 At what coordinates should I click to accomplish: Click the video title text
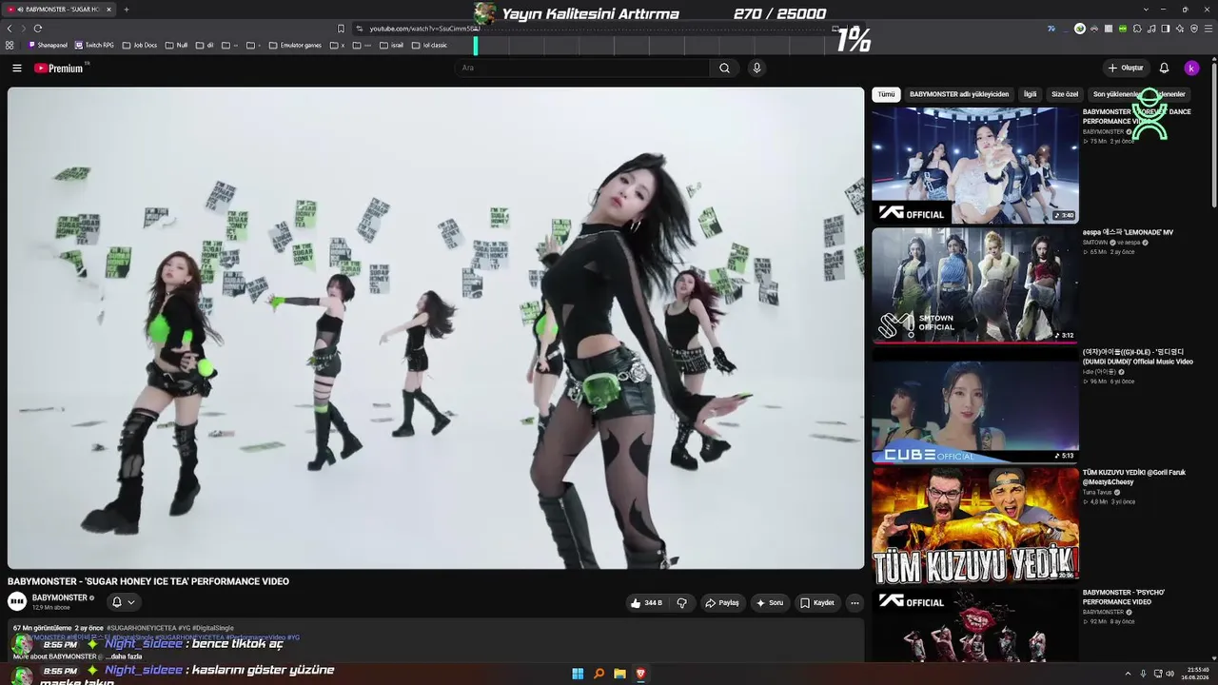[x=148, y=581]
